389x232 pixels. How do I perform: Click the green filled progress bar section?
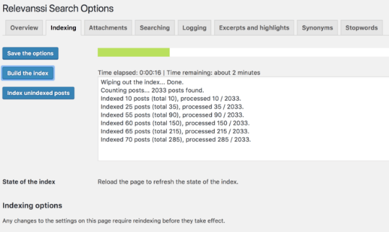[x=134, y=53]
